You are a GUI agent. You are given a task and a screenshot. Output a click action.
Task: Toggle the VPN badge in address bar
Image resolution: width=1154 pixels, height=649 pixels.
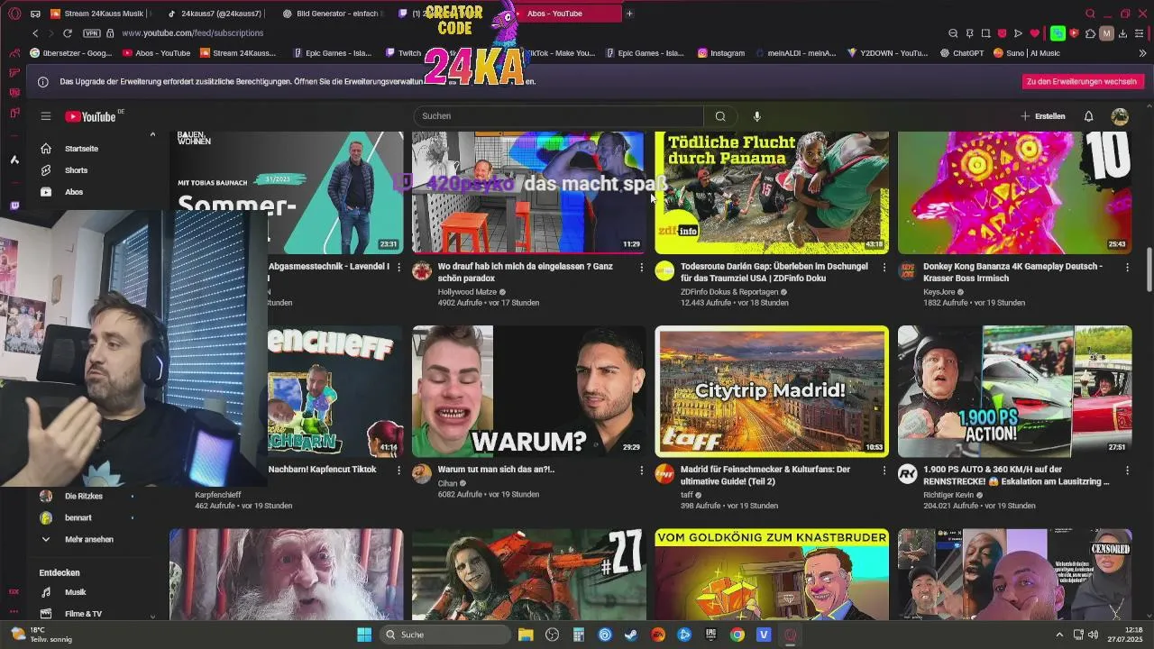pos(91,33)
